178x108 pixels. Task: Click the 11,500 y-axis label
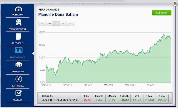pyautogui.click(x=42, y=45)
